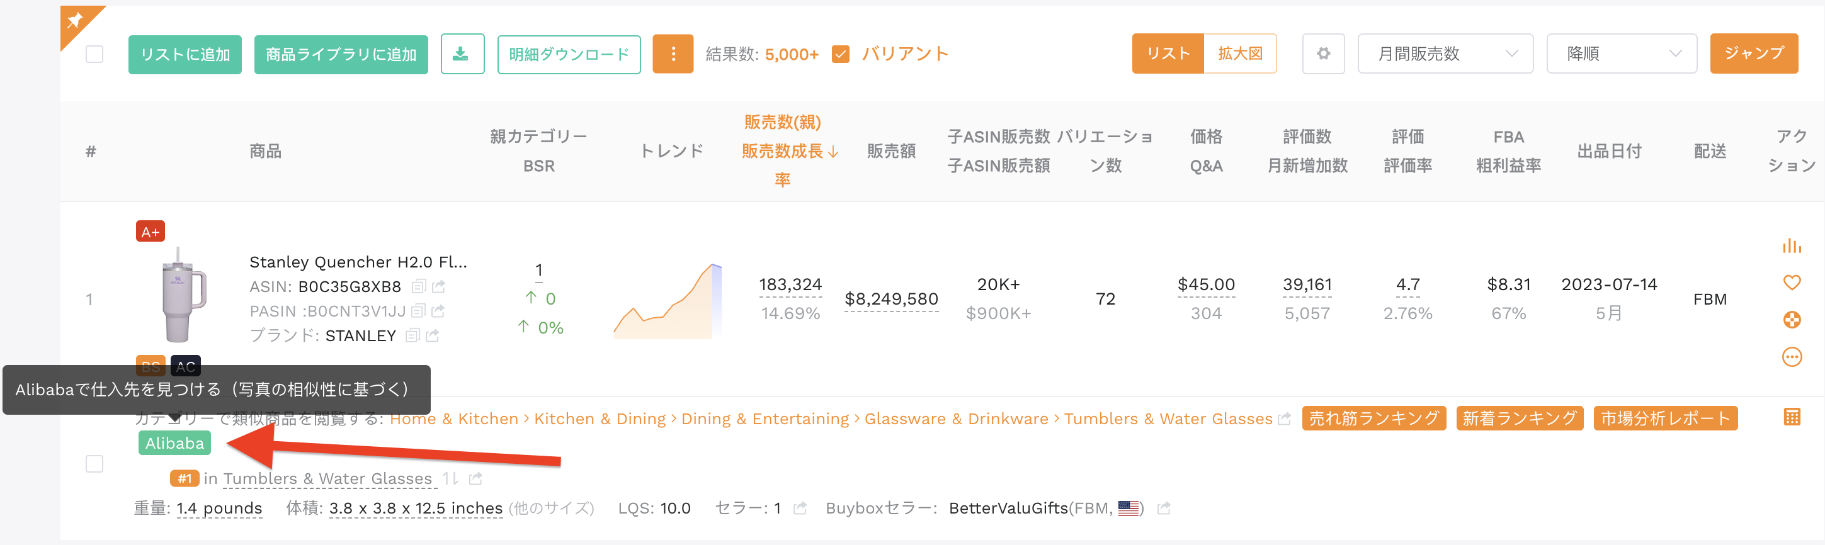Image resolution: width=1825 pixels, height=545 pixels.
Task: Click the orange round icon below the heart
Action: click(x=1791, y=320)
